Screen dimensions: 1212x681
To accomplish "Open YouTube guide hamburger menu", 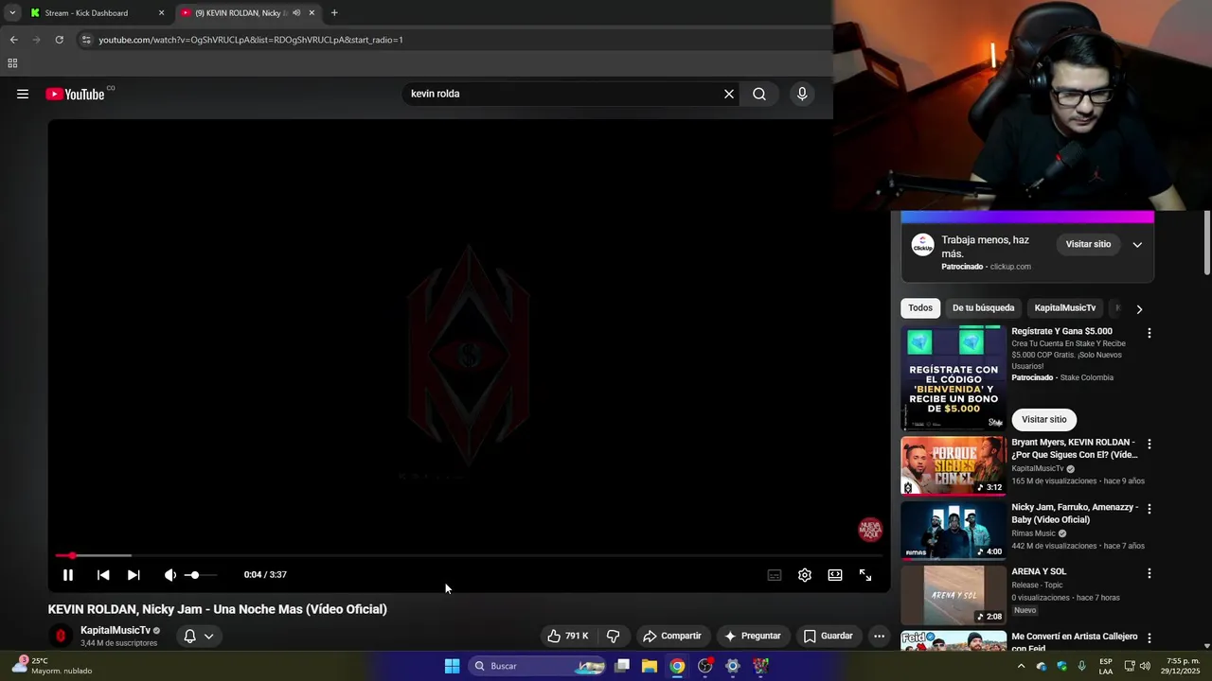I will tap(23, 94).
